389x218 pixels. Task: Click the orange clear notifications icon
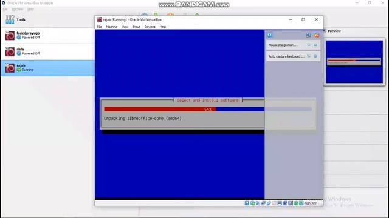pyautogui.click(x=317, y=35)
